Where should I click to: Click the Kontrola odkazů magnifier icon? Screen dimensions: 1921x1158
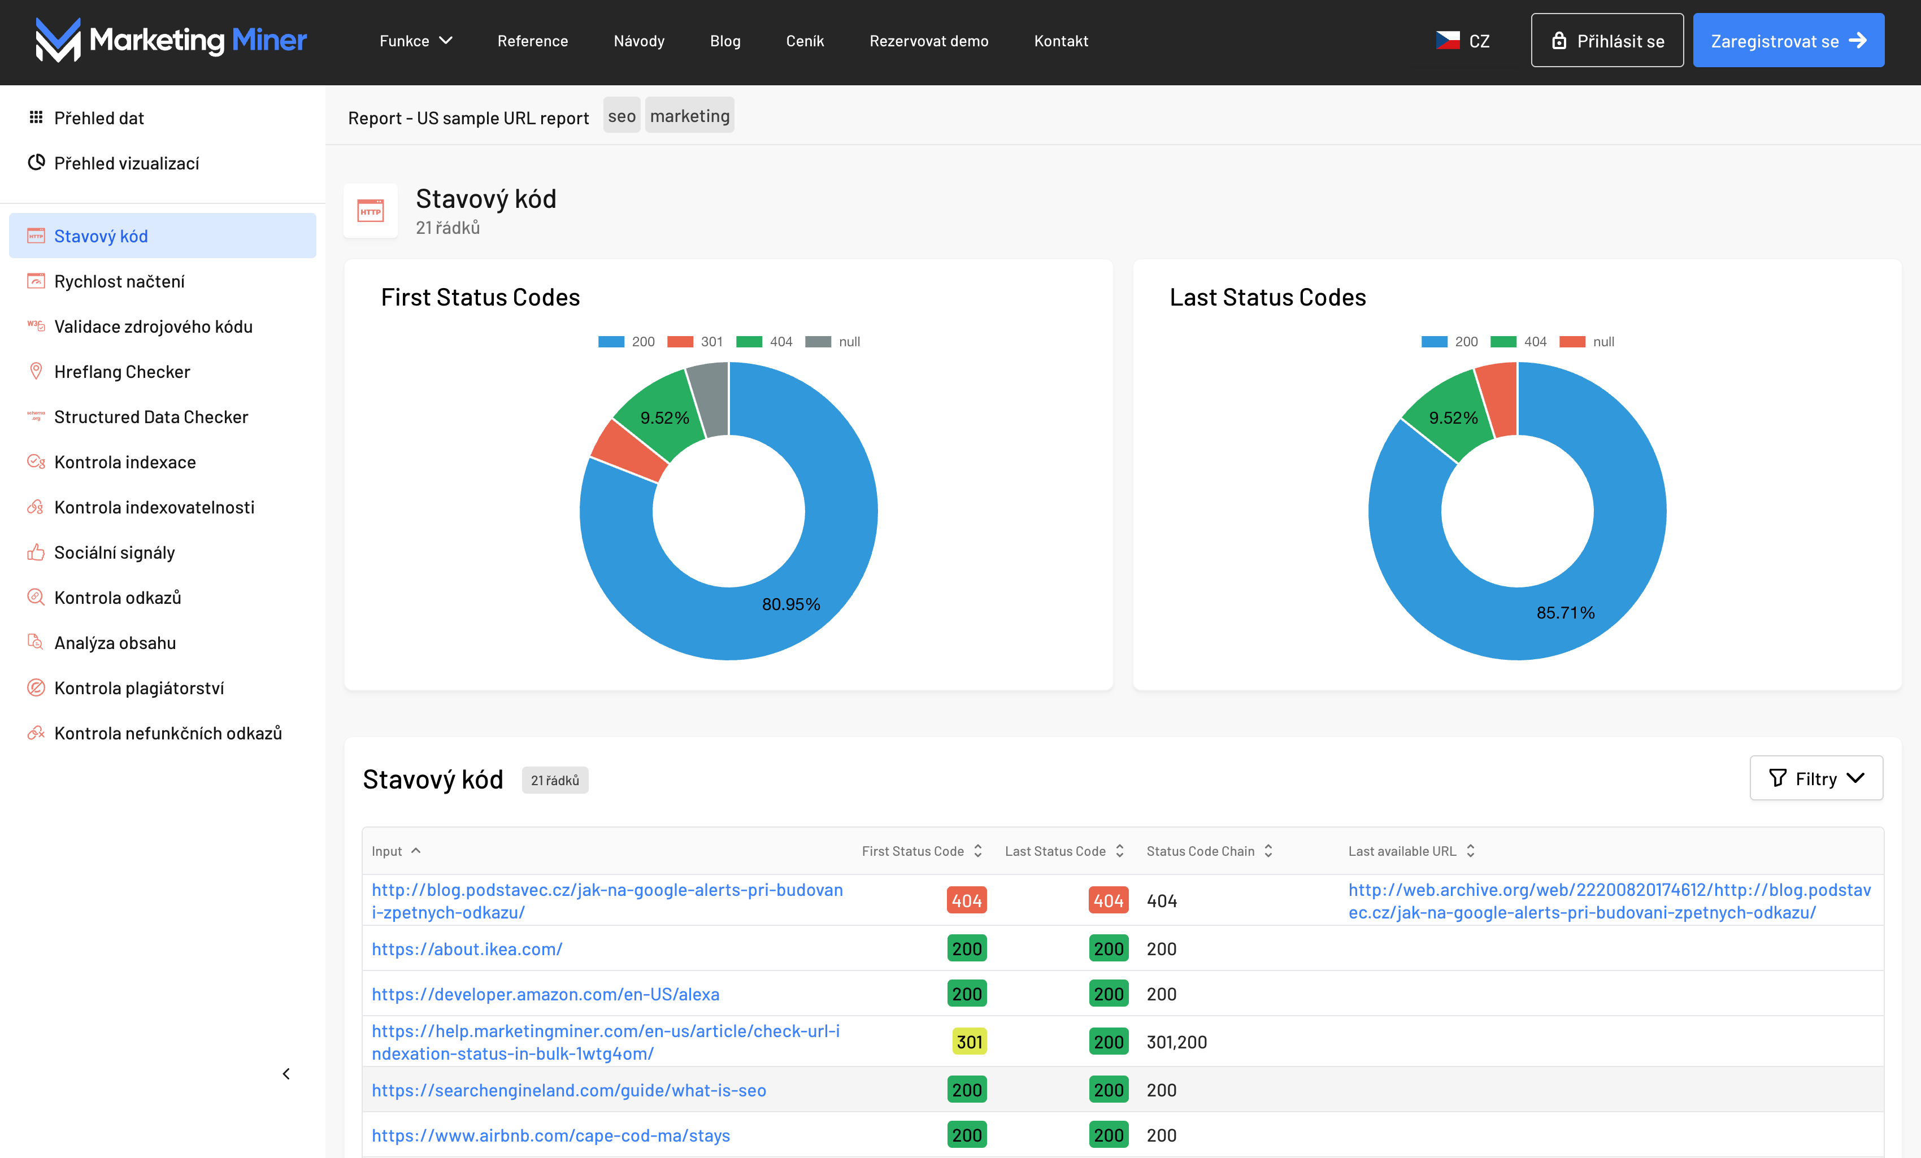click(36, 597)
